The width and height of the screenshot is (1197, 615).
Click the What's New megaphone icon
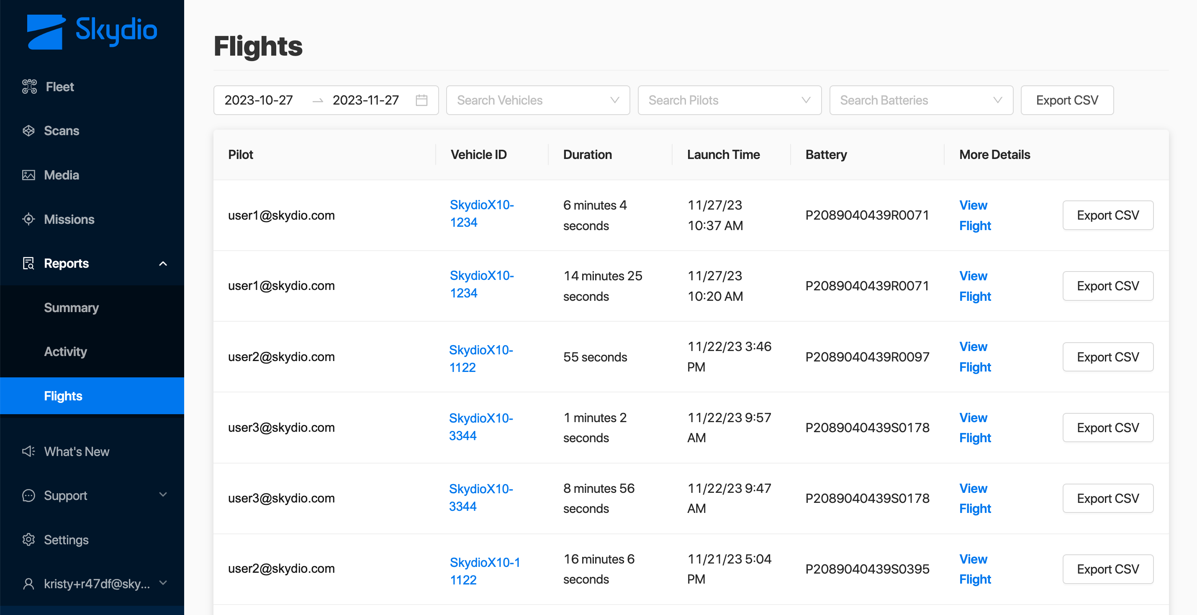(28, 451)
